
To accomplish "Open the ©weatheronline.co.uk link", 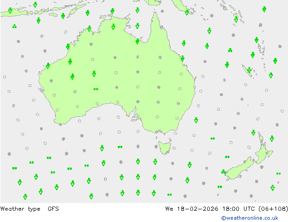I will 249,218.
